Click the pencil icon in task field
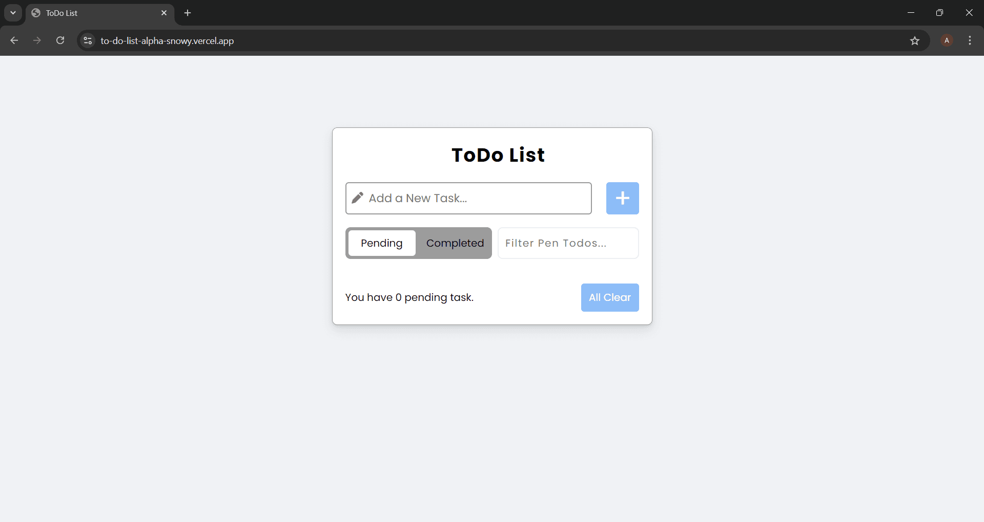Screen dimensions: 984x522 (x=358, y=198)
